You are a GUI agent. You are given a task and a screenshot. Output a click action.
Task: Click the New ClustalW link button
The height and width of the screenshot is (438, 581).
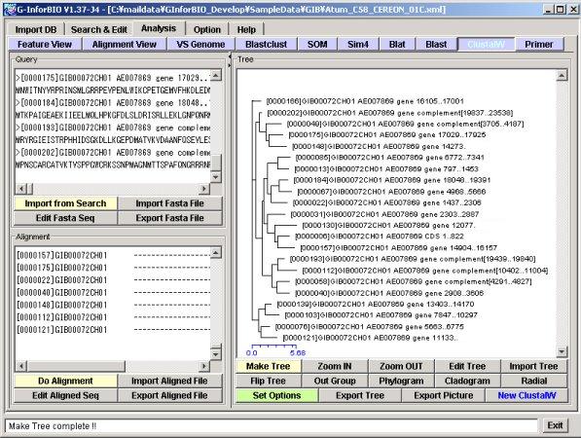coord(527,395)
